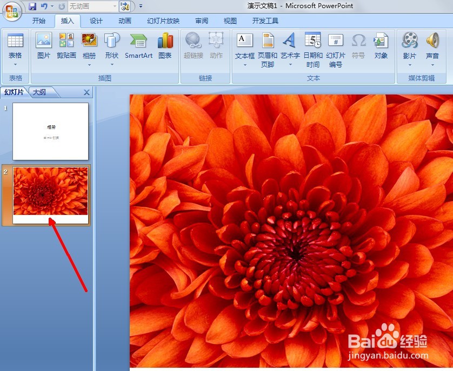The image size is (453, 371).
Task: Expand the 声音 dropdown arrow
Action: (432, 65)
